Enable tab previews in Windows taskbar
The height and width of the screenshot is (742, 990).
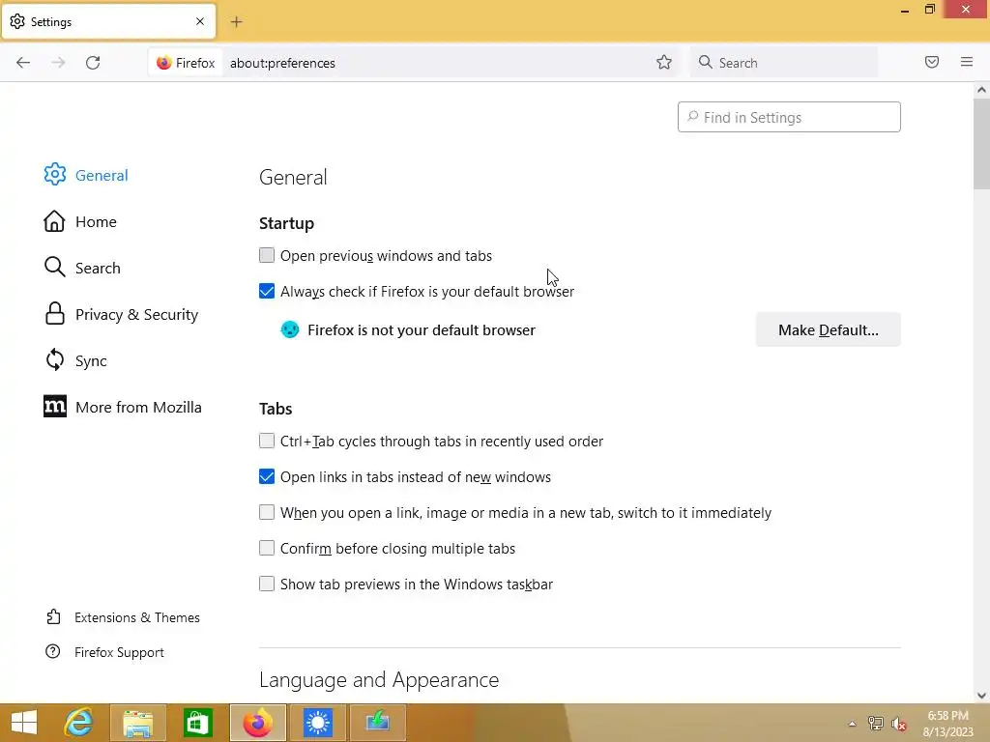click(x=267, y=584)
